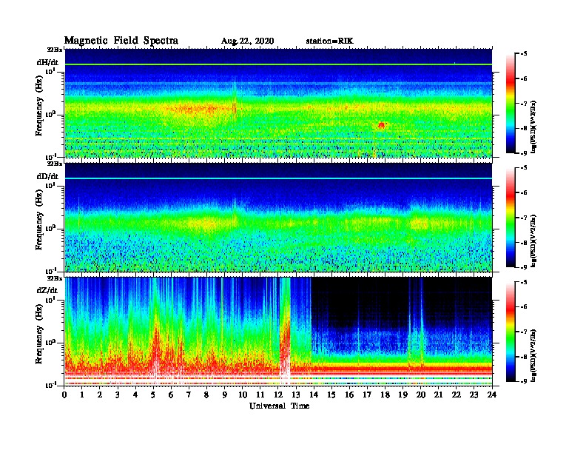Click hour 3 on the time axis
This screenshot has width=586, height=453.
pos(118,395)
